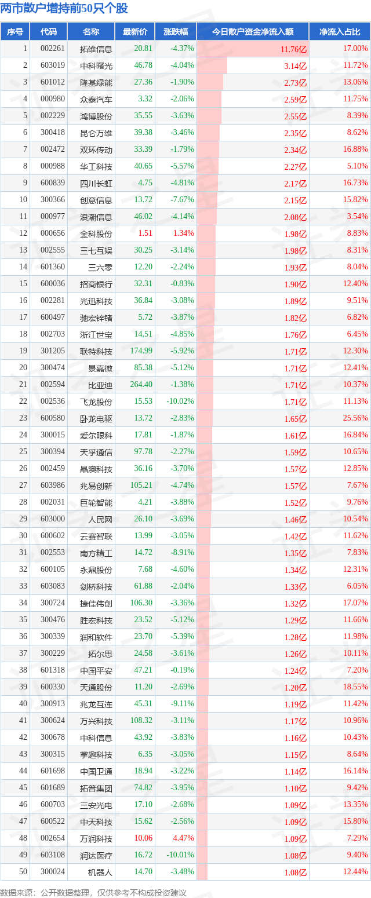Select stock name 三七互娱
This screenshot has width=371, height=898.
[x=96, y=250]
